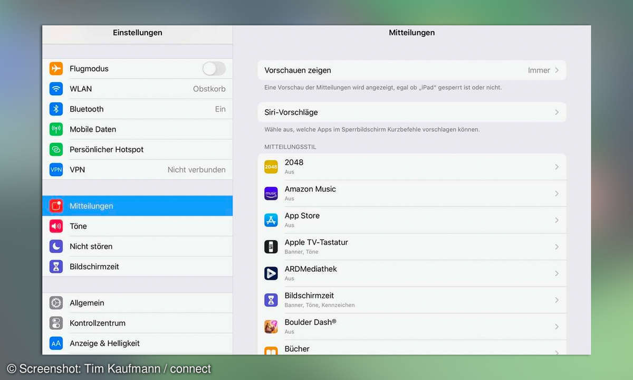This screenshot has height=380, width=633.
Task: Tap the VPN icon
Action: point(56,169)
